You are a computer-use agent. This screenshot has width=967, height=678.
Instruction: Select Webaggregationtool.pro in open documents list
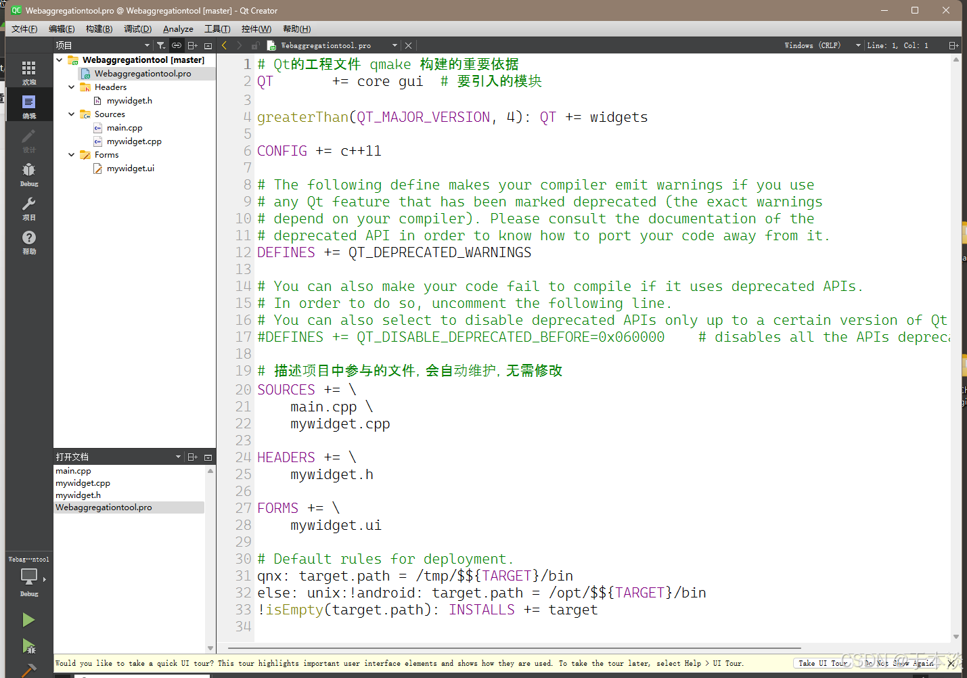click(129, 507)
